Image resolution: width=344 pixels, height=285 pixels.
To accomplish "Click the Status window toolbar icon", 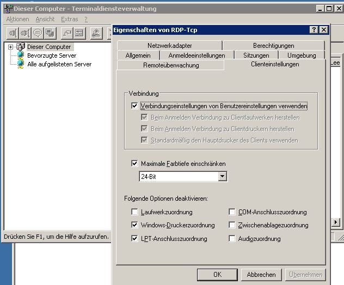I will point(79,33).
